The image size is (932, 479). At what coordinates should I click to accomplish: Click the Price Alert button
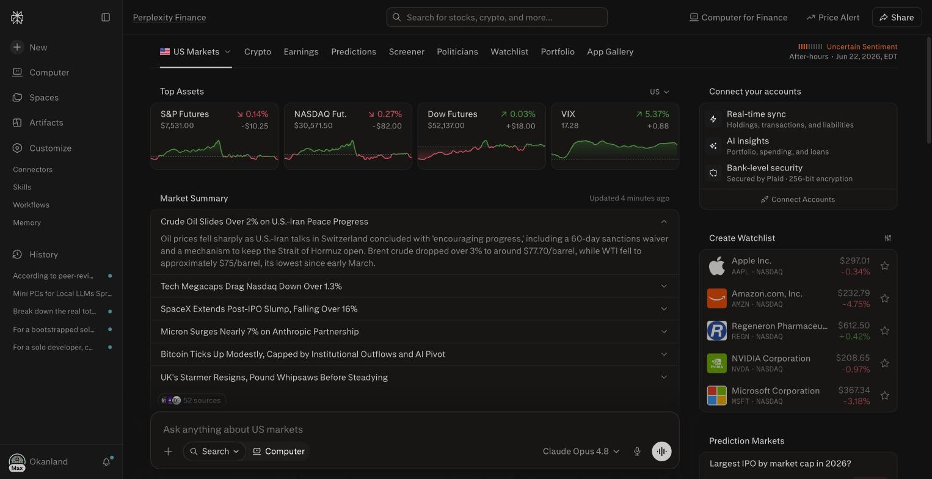pyautogui.click(x=832, y=17)
